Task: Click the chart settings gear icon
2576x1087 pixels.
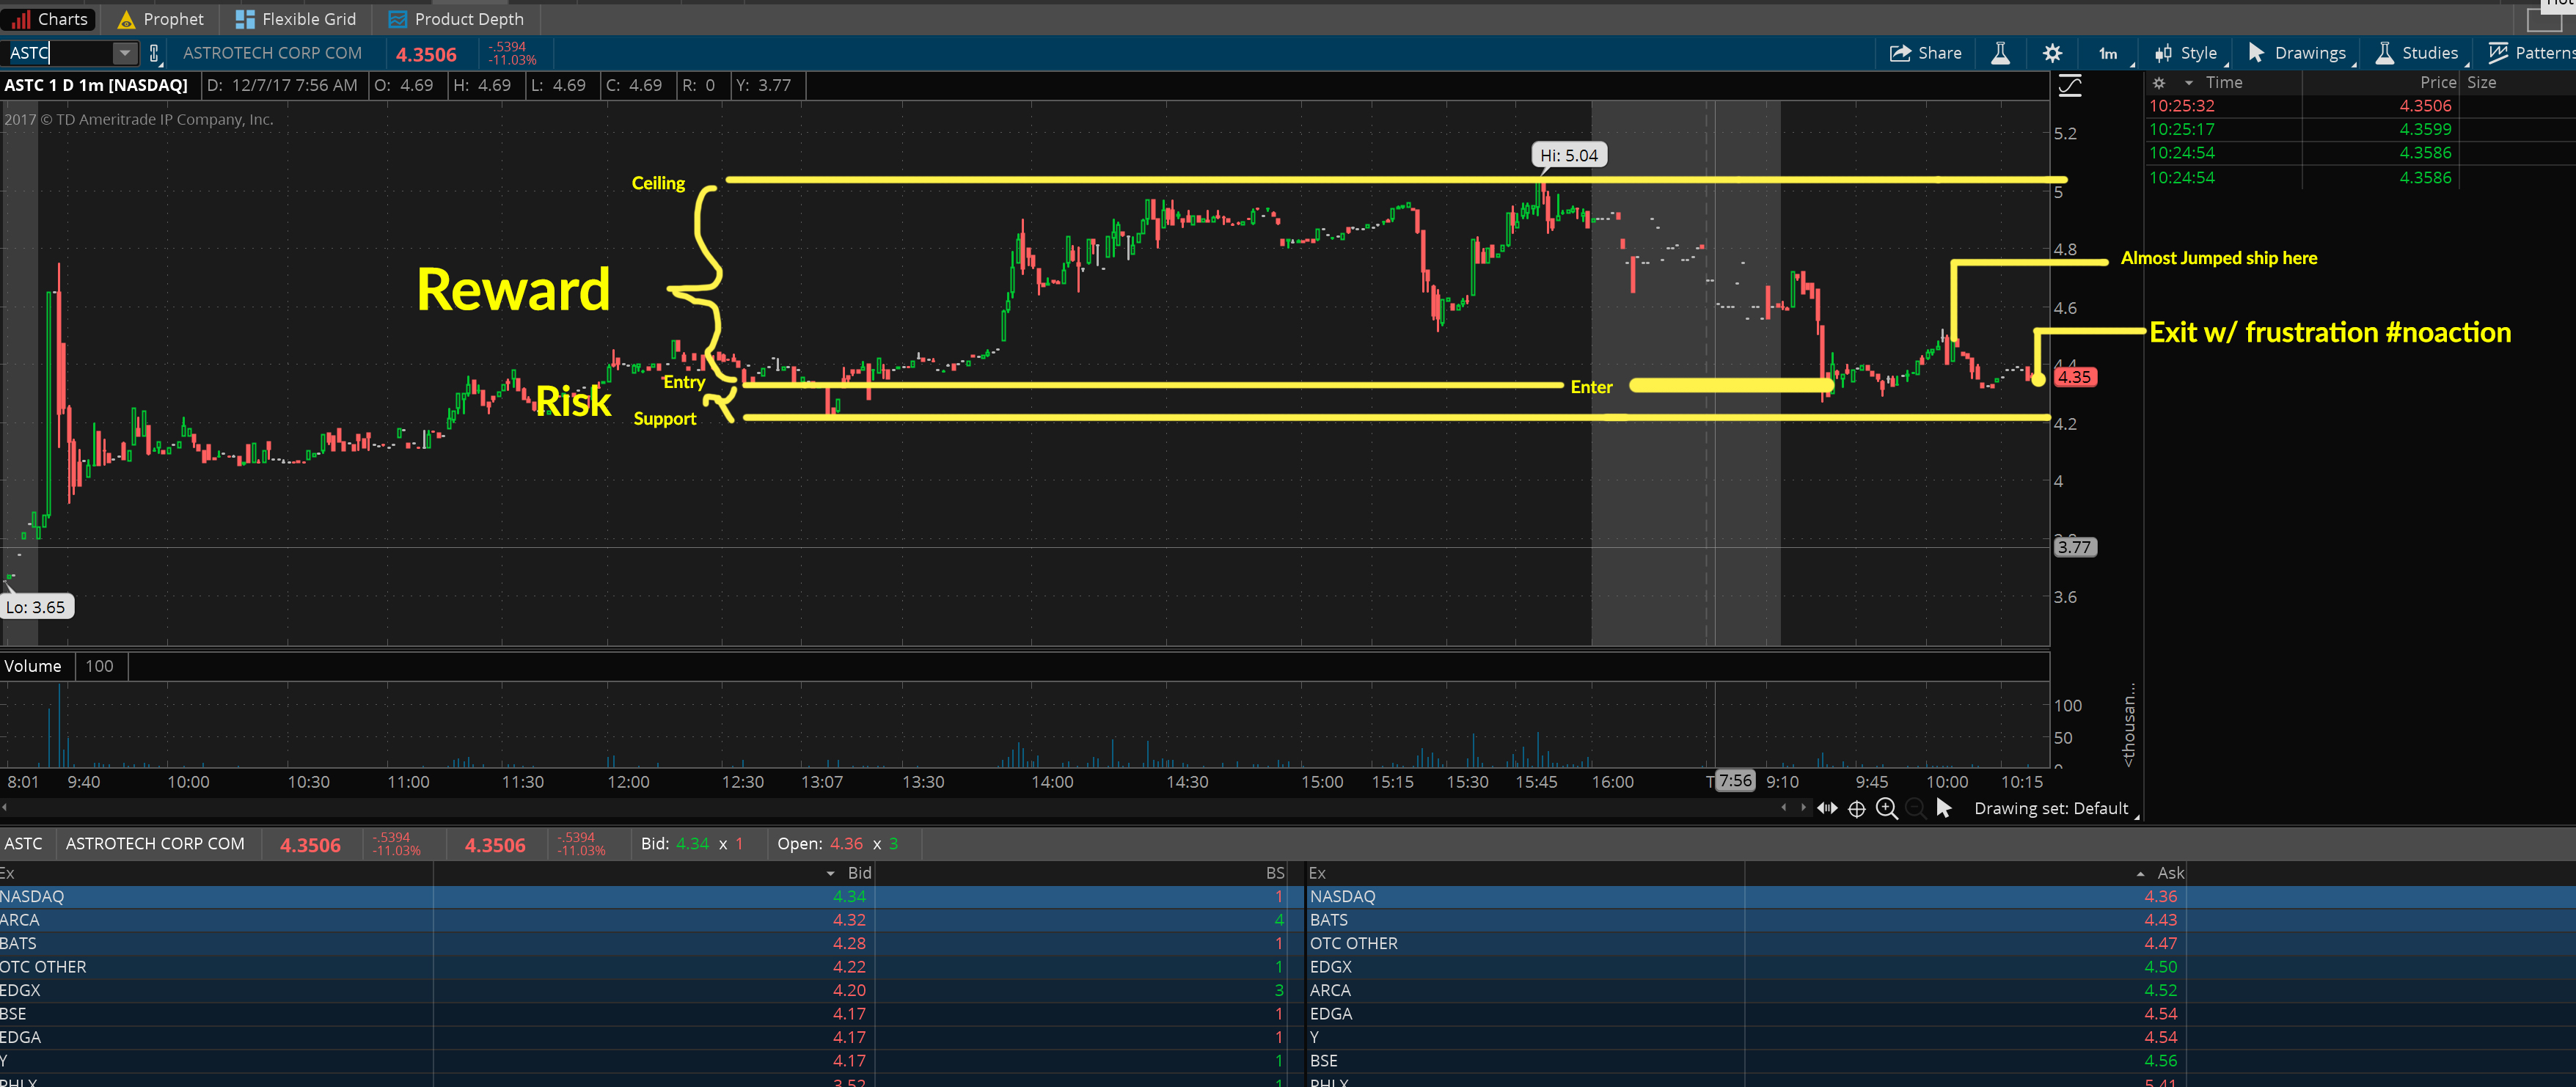Action: pyautogui.click(x=2052, y=54)
